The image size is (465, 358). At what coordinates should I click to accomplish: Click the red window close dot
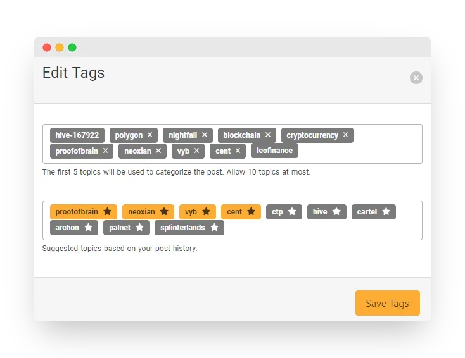(x=47, y=47)
